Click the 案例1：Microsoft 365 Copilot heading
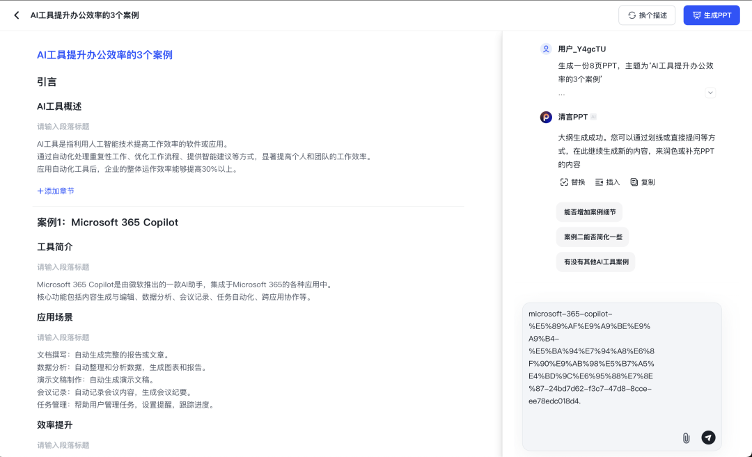Viewport: 752px width, 457px height. (x=107, y=223)
